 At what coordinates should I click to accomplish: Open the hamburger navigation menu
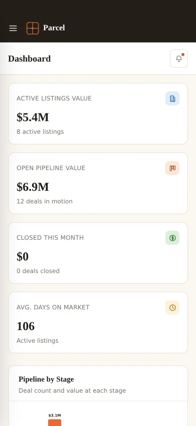pos(13,28)
